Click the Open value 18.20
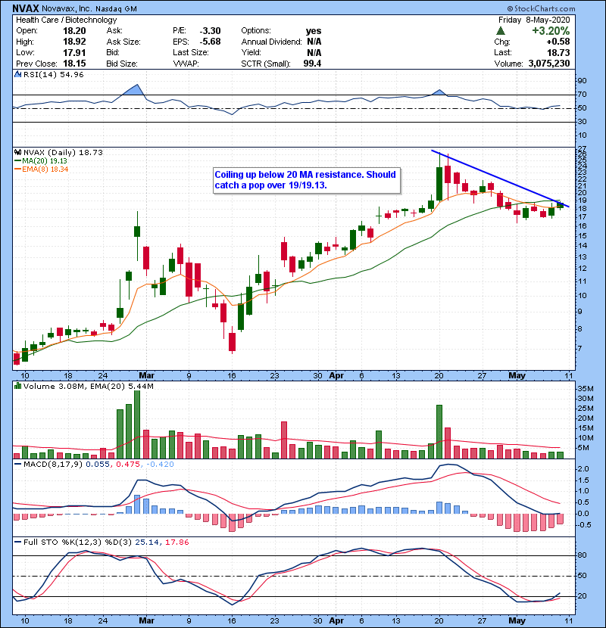Image resolution: width=606 pixels, height=628 pixels. [74, 31]
